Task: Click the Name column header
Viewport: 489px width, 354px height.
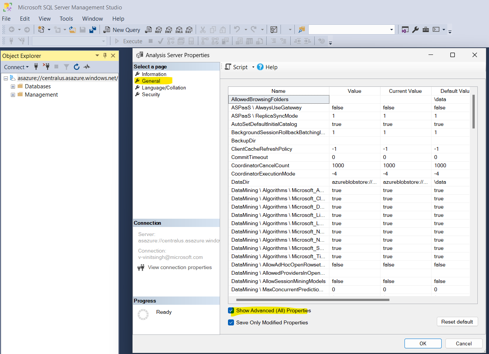Action: pos(278,91)
